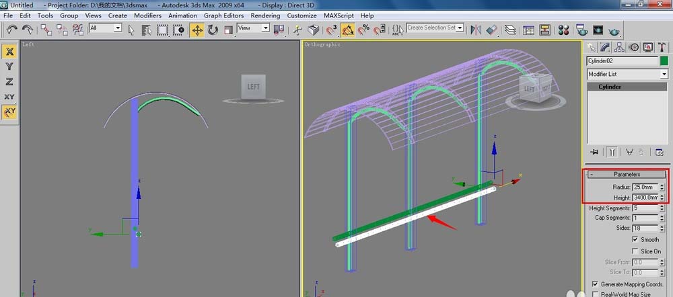Screen dimensions: 673x297
Task: Open the Customize menu
Action: (x=302, y=15)
